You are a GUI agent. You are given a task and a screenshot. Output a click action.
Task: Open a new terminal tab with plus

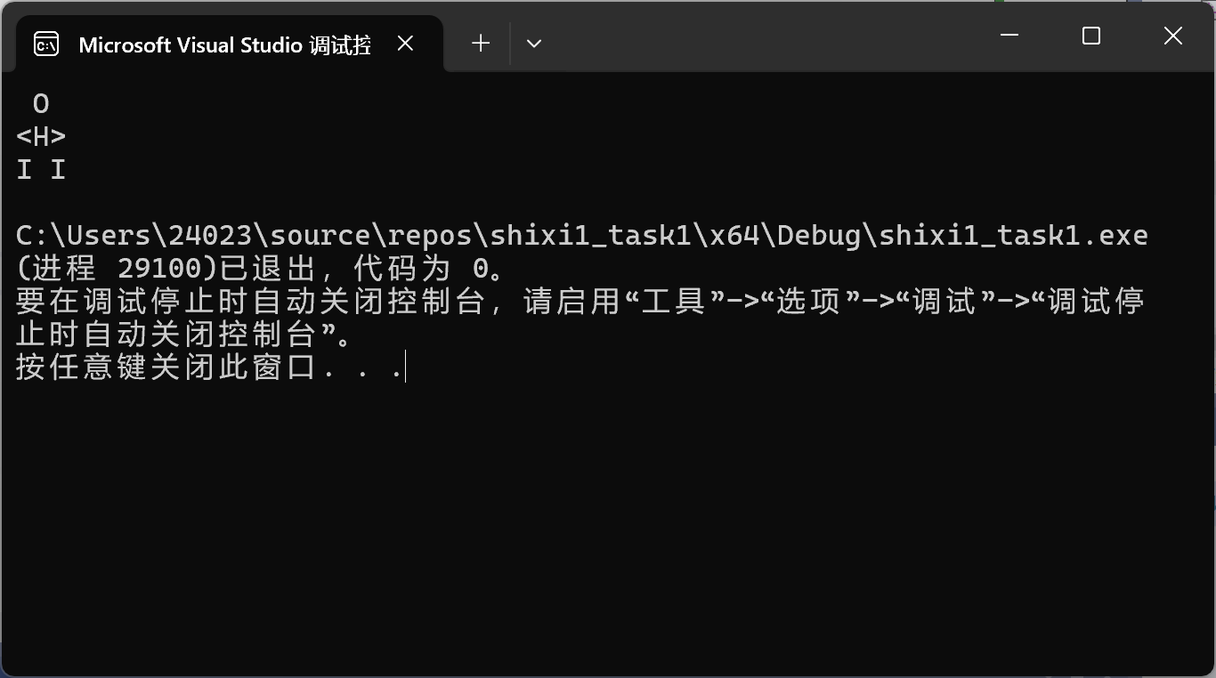(x=481, y=44)
